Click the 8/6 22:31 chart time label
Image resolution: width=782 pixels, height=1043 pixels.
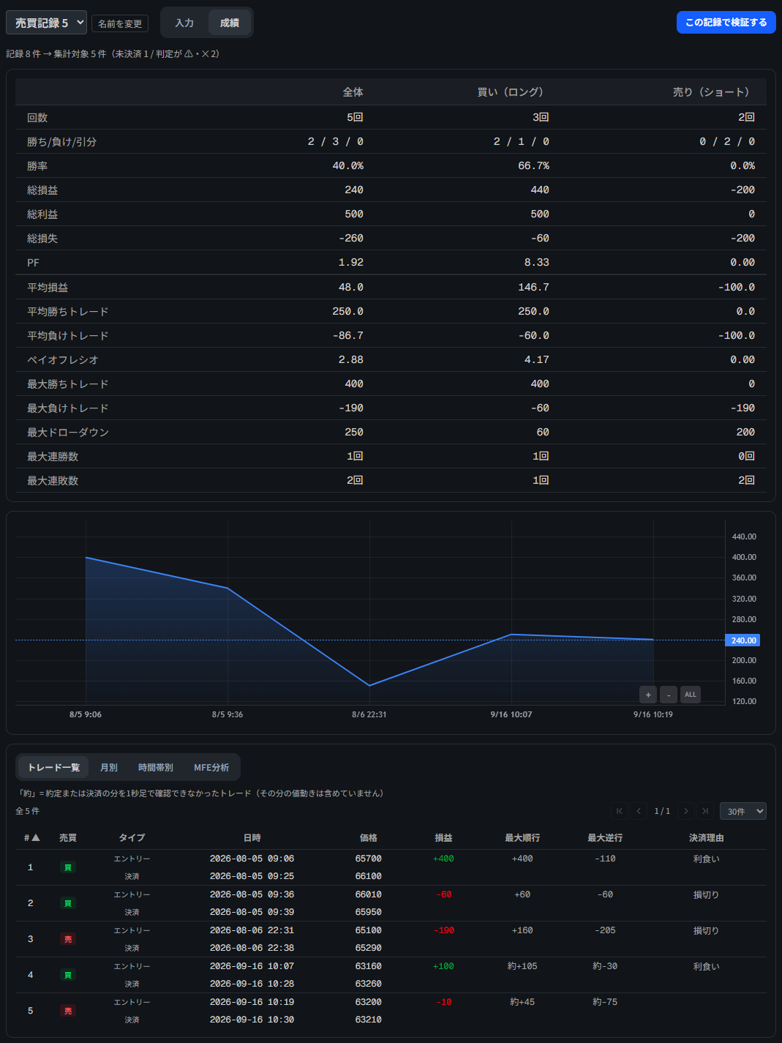(369, 714)
